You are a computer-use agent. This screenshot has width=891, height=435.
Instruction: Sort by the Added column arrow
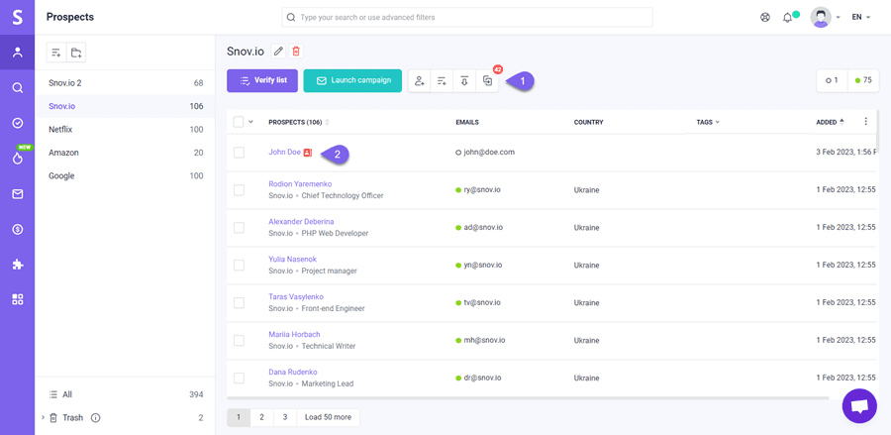[x=841, y=121]
